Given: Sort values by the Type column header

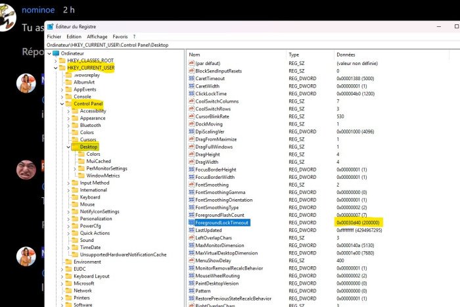Looking at the screenshot, I should [294, 54].
